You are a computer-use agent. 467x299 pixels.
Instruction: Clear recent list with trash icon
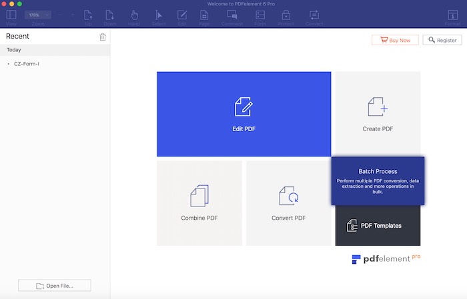103,37
